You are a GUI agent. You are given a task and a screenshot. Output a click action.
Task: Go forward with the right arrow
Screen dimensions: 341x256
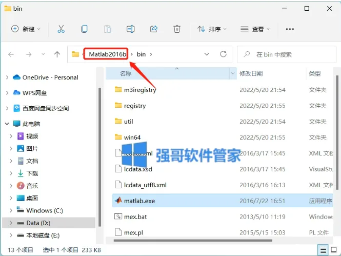pyautogui.click(x=29, y=54)
